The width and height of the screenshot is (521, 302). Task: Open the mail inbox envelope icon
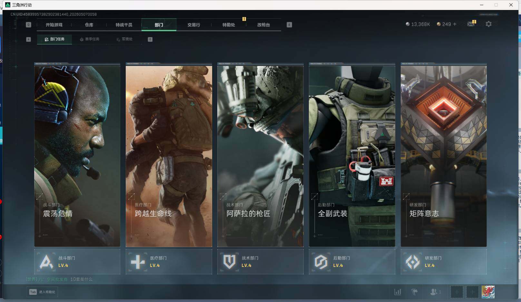click(x=471, y=24)
